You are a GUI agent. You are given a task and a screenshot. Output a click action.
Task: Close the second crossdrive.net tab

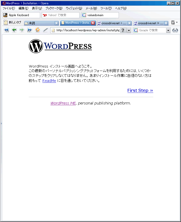coord(166,23)
